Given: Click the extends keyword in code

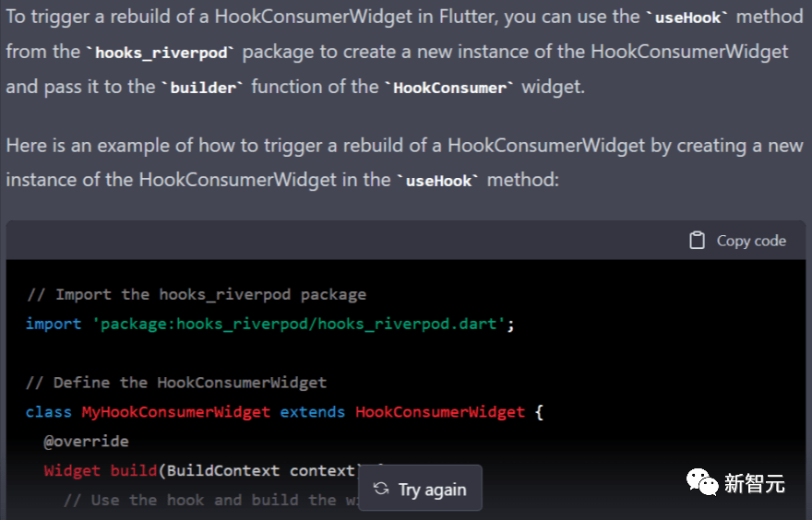Looking at the screenshot, I should [312, 412].
